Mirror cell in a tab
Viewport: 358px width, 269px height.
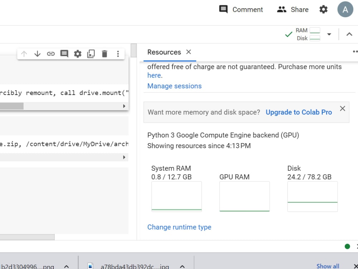click(x=91, y=54)
